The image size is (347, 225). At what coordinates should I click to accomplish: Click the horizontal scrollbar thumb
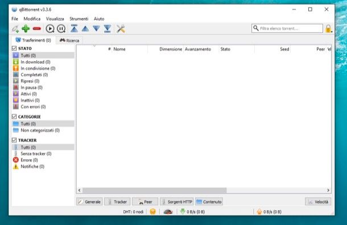pos(155,190)
